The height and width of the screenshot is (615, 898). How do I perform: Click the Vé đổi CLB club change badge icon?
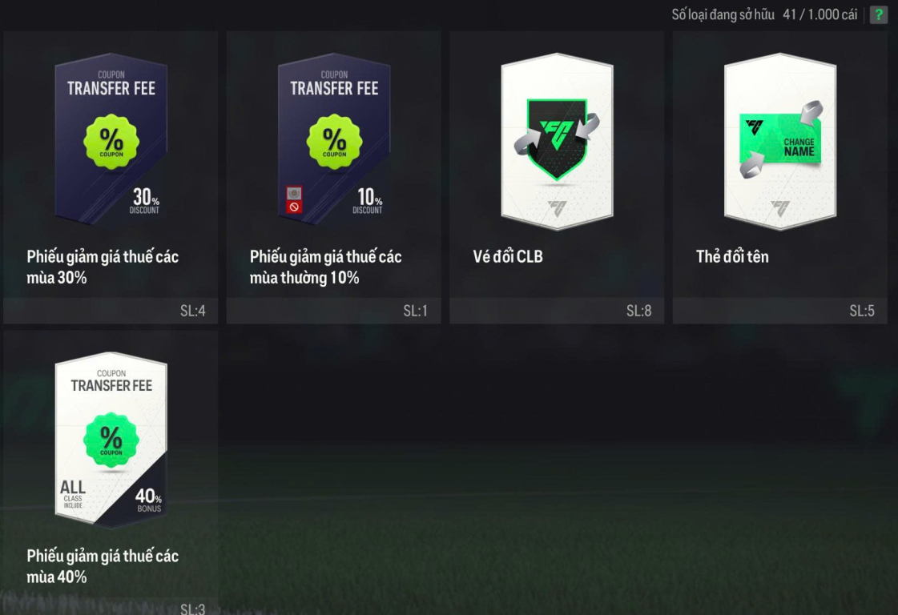557,139
